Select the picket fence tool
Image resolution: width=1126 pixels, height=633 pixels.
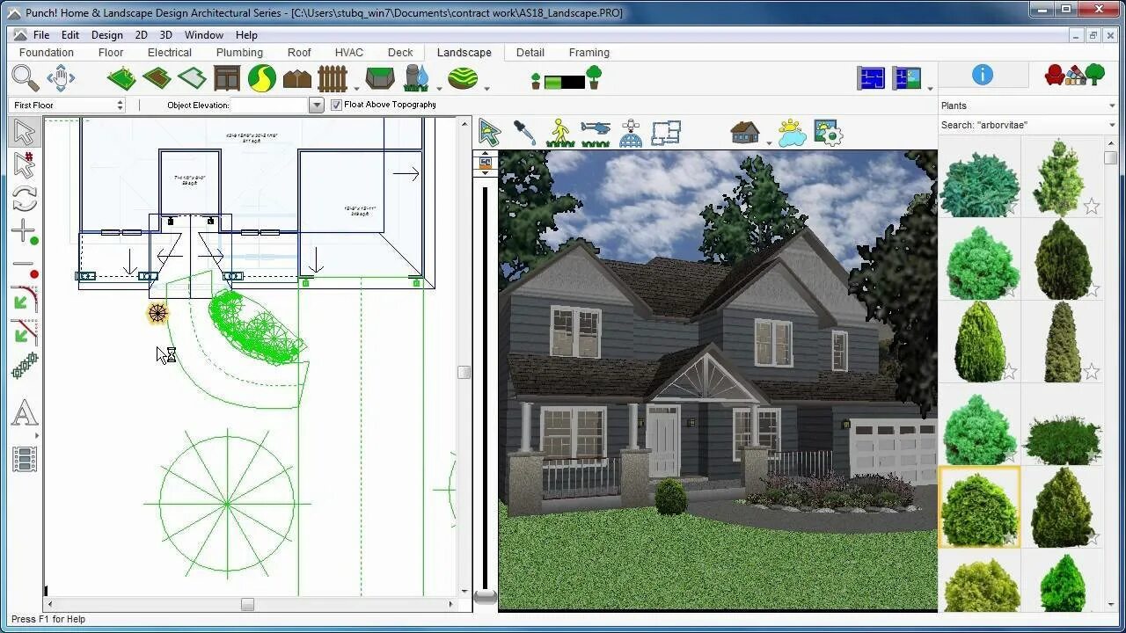click(x=333, y=78)
